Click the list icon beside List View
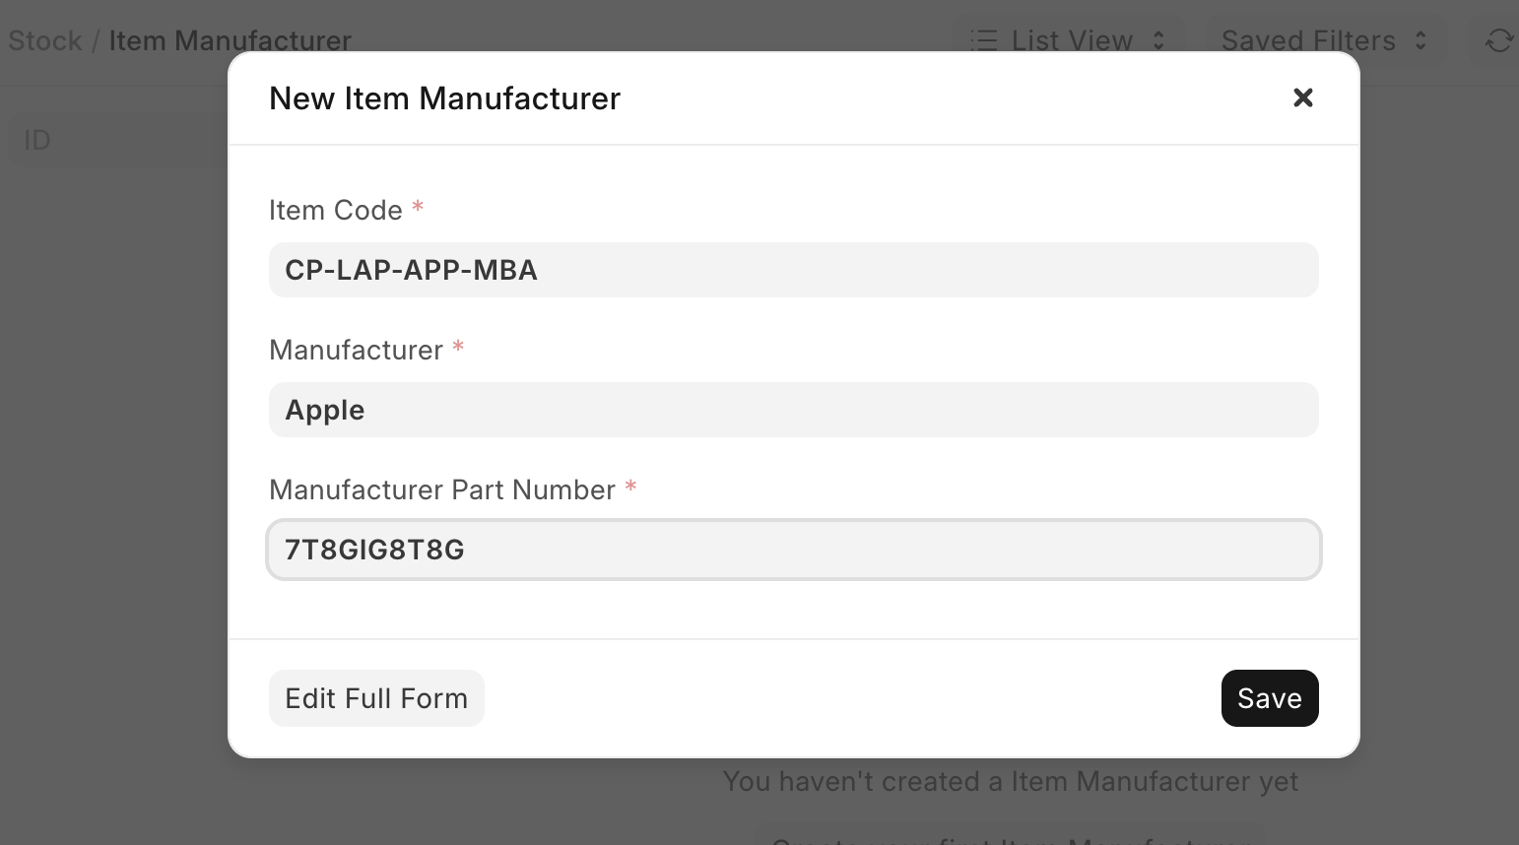The width and height of the screenshot is (1519, 845). point(983,40)
